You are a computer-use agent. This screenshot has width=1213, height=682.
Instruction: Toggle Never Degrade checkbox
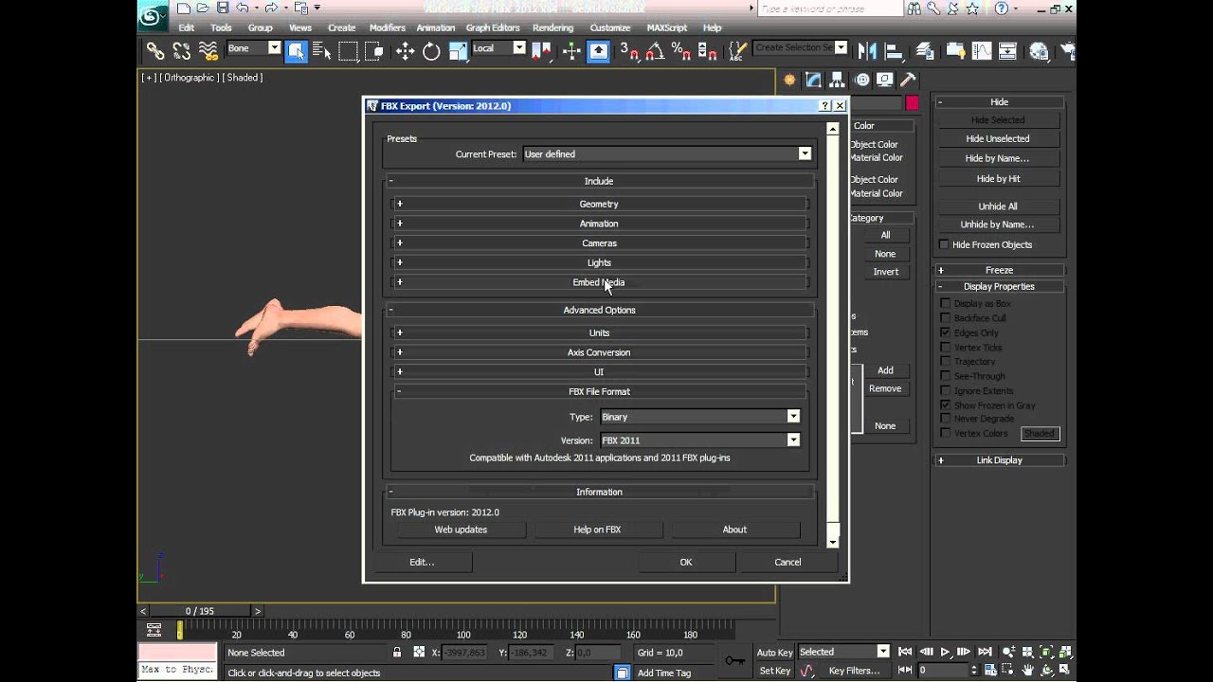945,419
